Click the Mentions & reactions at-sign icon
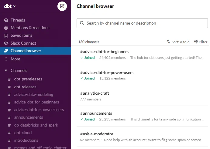The height and width of the screenshot is (149, 210). point(6,28)
